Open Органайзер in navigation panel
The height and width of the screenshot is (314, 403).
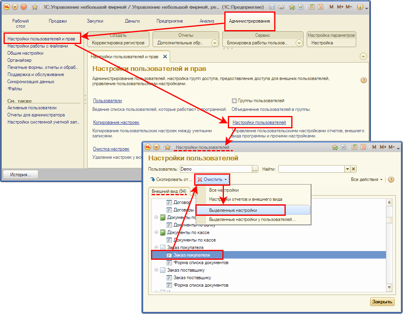pos(19,60)
